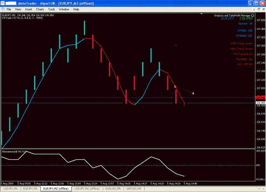Open the File menu
266x192 pixels.
tap(9, 9)
